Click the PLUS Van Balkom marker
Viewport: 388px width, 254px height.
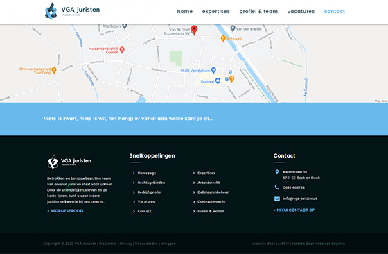213,70
